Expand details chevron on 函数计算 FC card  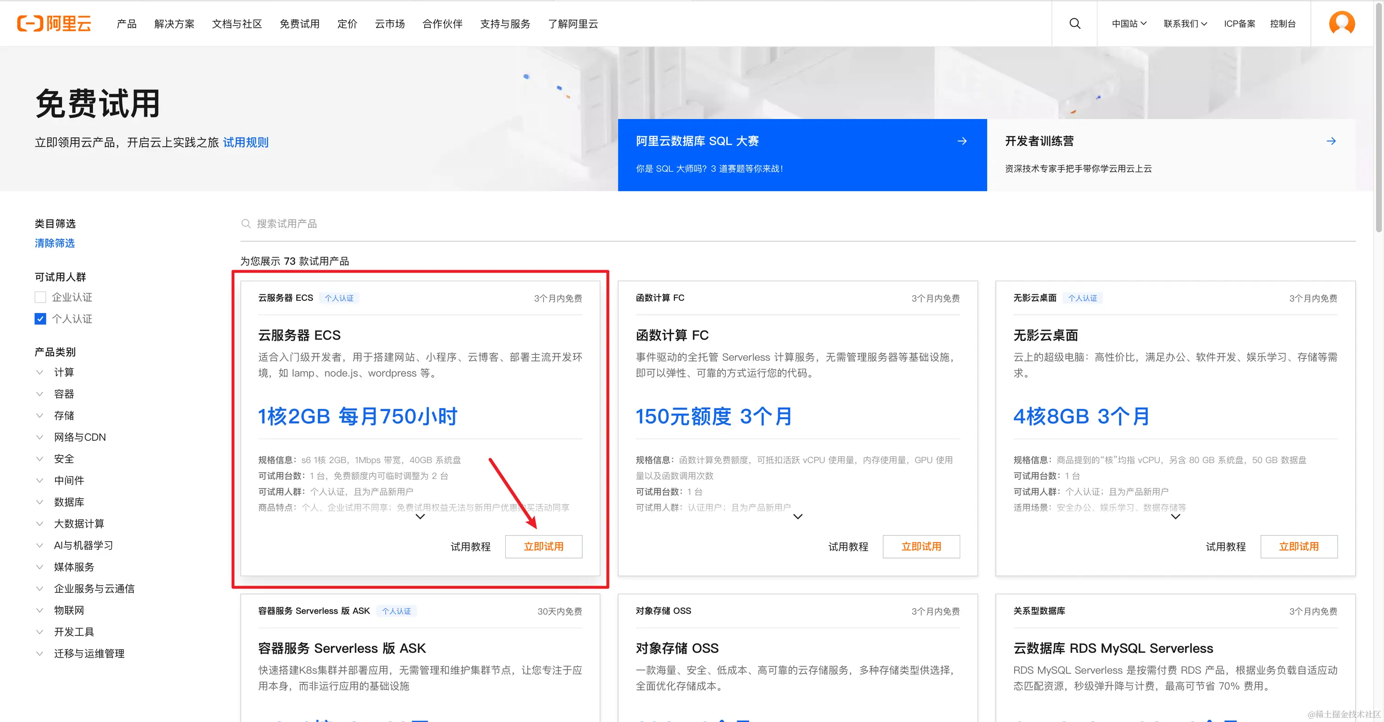click(798, 516)
